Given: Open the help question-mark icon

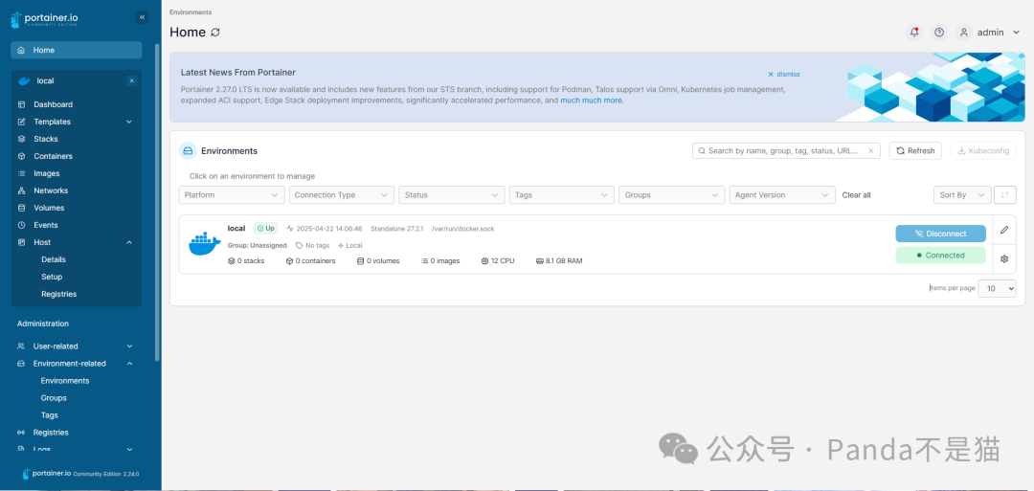Looking at the screenshot, I should (939, 33).
